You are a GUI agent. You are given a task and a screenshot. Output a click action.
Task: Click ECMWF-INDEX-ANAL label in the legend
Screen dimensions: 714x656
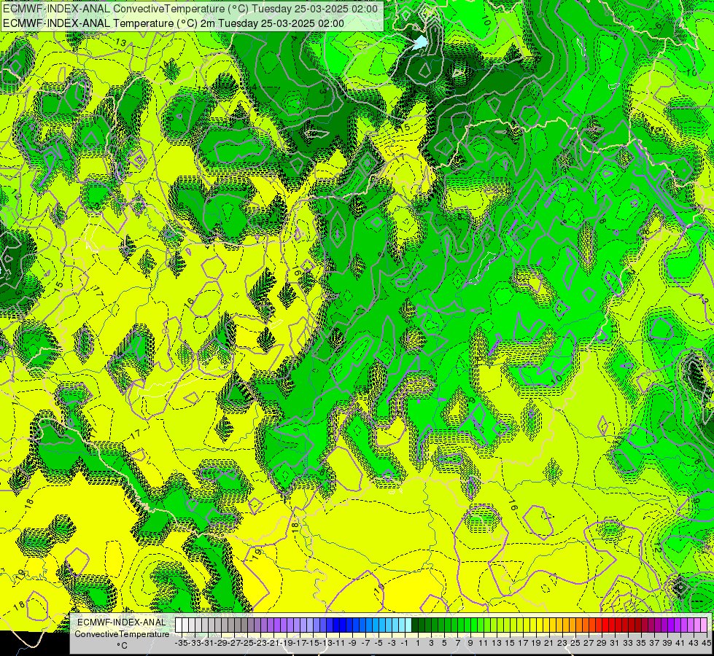pyautogui.click(x=122, y=622)
